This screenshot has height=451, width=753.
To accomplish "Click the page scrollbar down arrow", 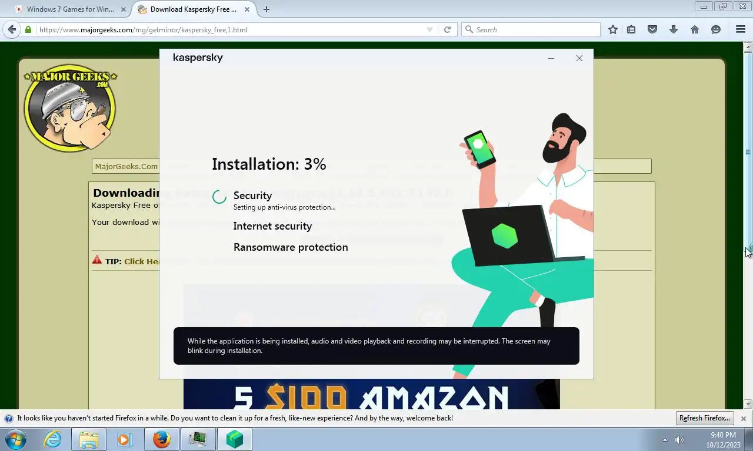I will pyautogui.click(x=748, y=404).
